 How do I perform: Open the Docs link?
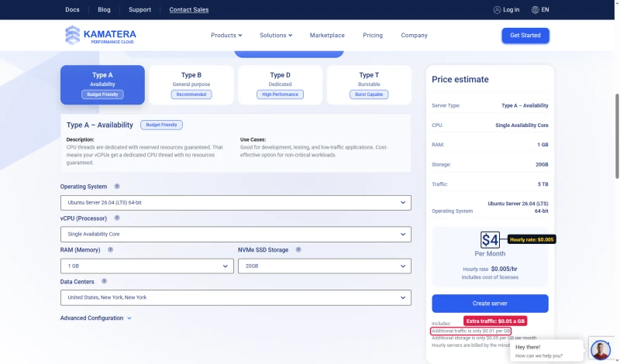(72, 10)
